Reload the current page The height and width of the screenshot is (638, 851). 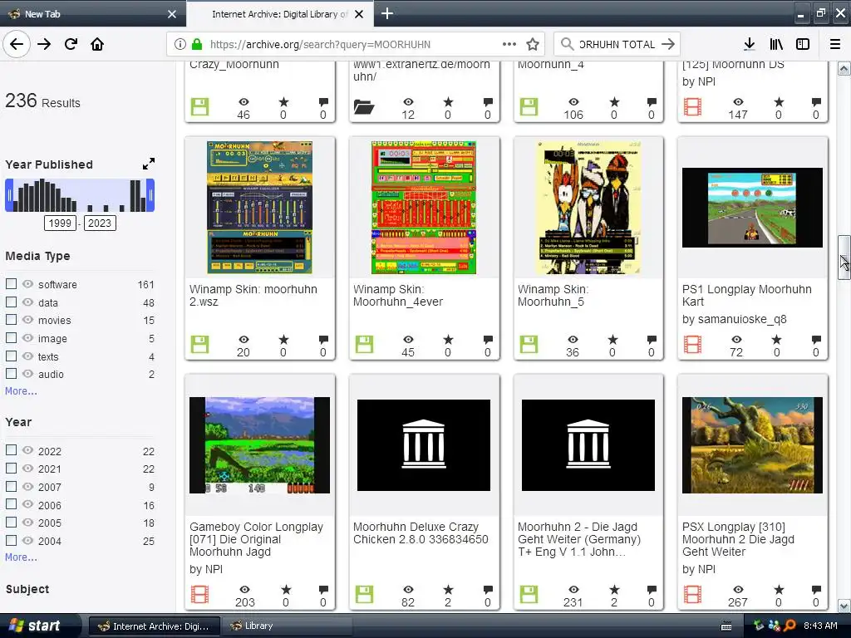coord(71,44)
